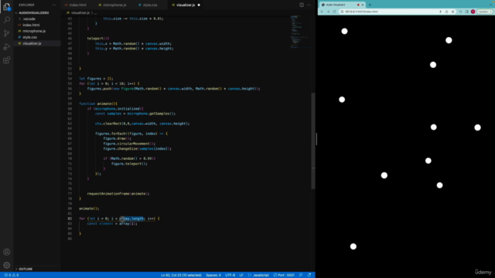Click Ln 82, Col 23 cursor position

[x=181, y=275]
